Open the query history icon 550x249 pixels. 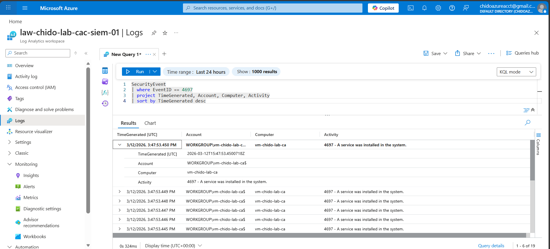tap(105, 103)
